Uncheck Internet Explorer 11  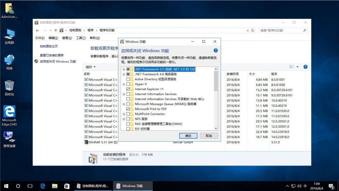tap(128, 89)
